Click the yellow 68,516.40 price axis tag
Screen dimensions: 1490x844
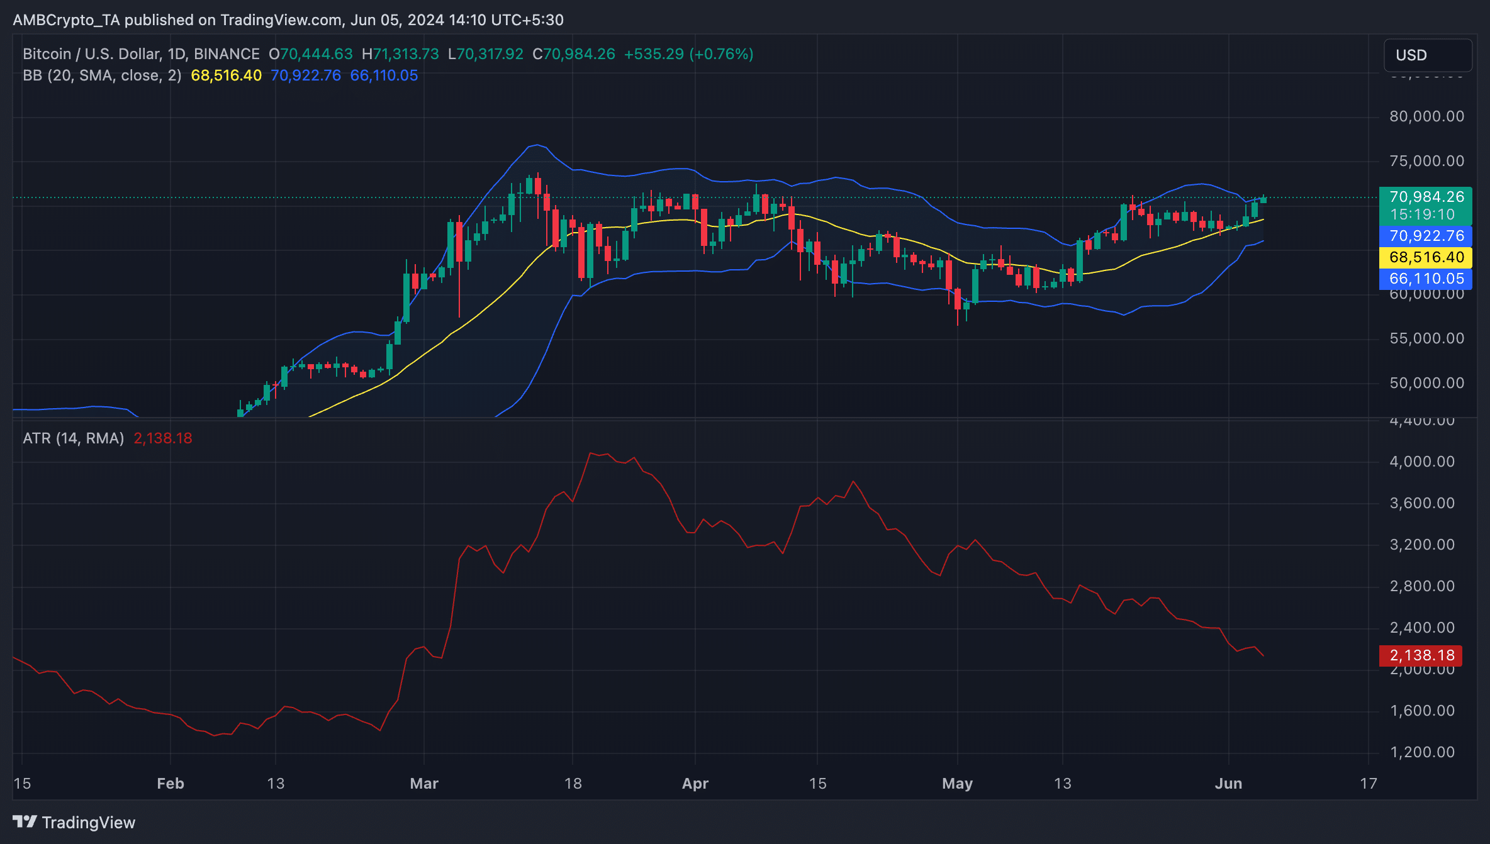pyautogui.click(x=1425, y=257)
